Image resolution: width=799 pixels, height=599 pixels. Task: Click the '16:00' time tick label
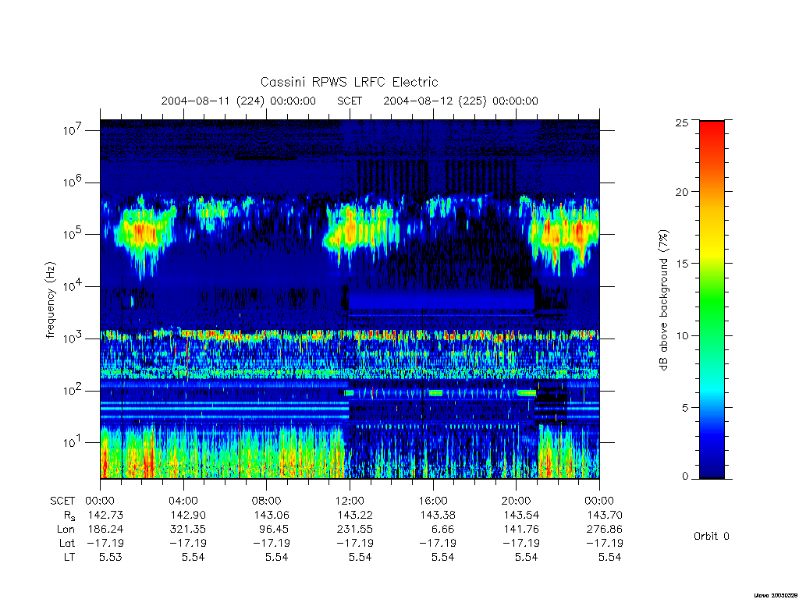433,501
